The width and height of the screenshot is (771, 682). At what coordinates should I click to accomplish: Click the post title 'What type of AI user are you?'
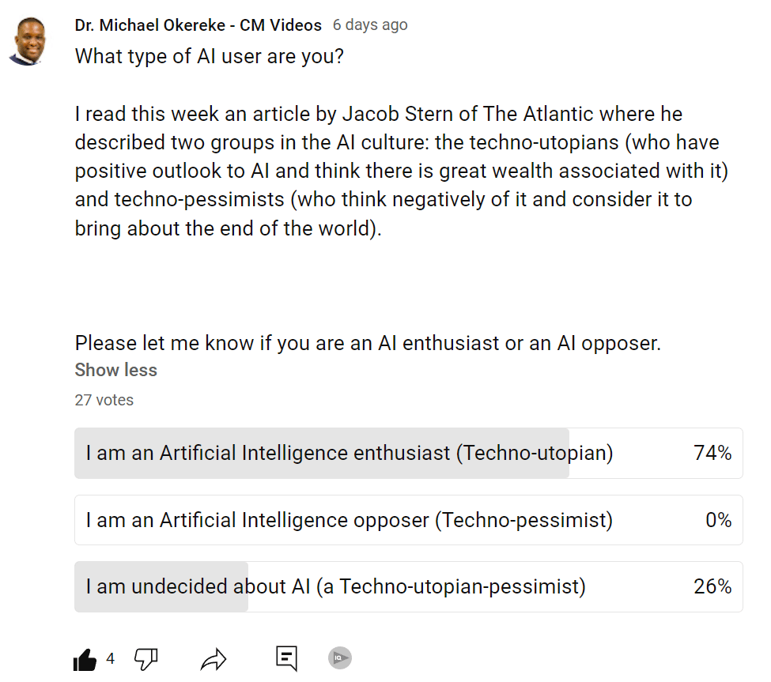pyautogui.click(x=209, y=56)
